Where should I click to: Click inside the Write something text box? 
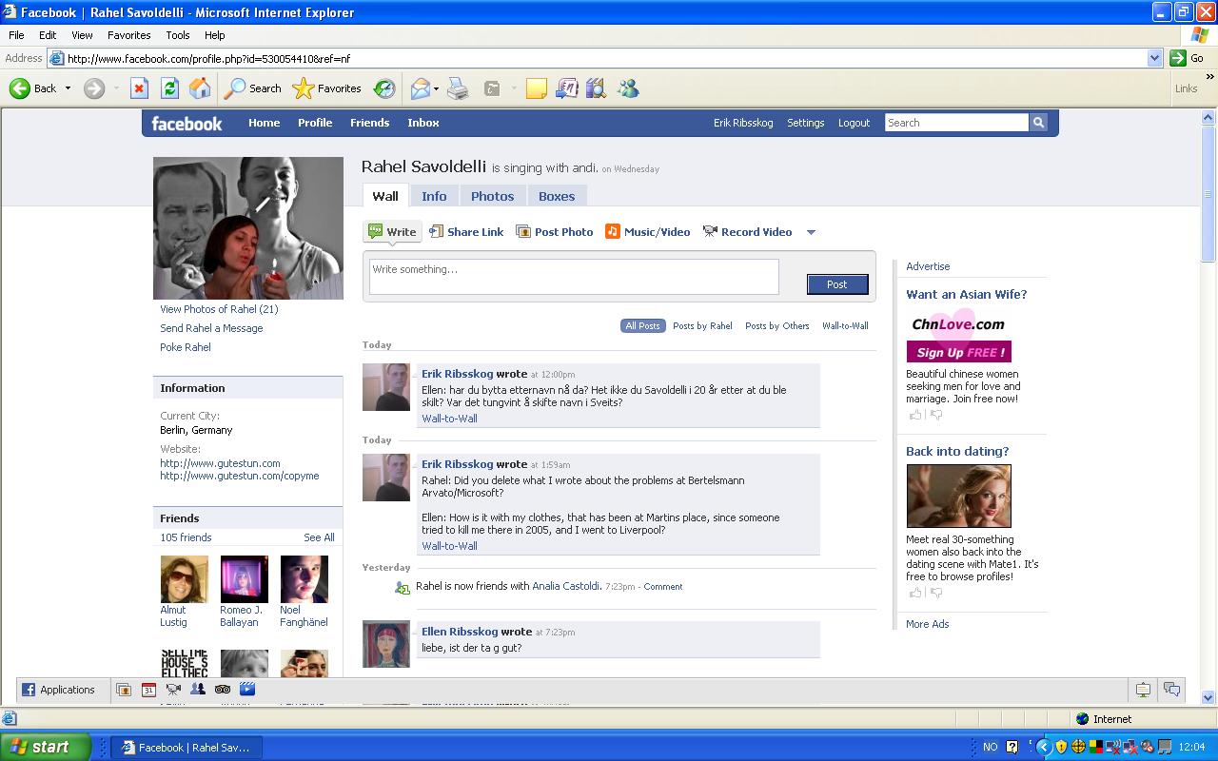click(574, 277)
